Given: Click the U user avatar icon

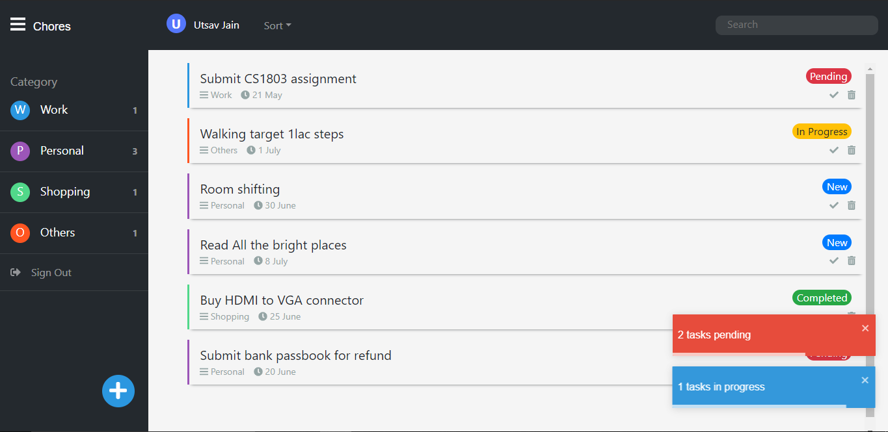Looking at the screenshot, I should pyautogui.click(x=176, y=24).
